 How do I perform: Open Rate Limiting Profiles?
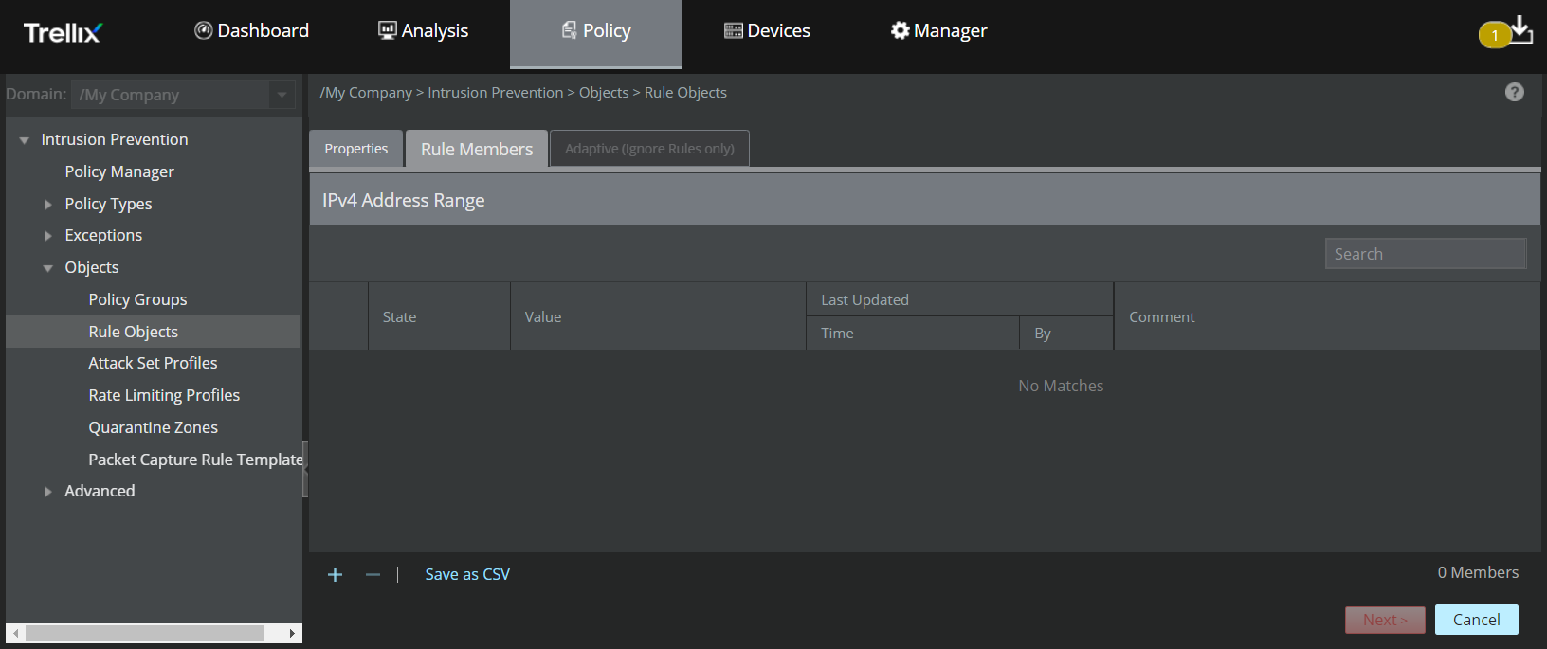[x=164, y=395]
